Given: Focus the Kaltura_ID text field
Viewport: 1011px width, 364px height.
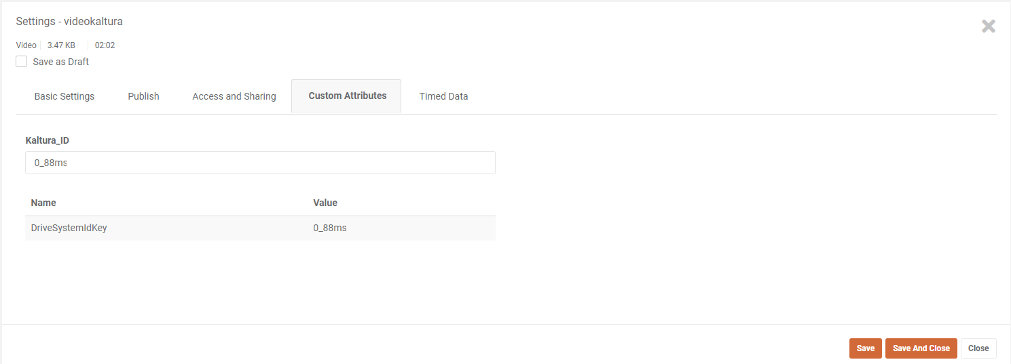Looking at the screenshot, I should pyautogui.click(x=260, y=163).
